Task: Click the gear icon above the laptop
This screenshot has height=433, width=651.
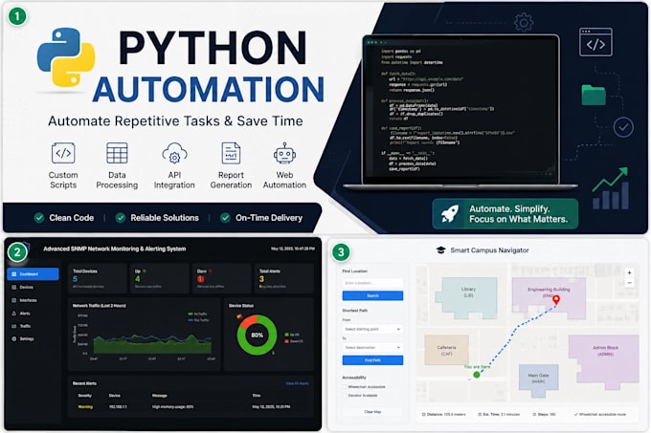Action: (524, 22)
